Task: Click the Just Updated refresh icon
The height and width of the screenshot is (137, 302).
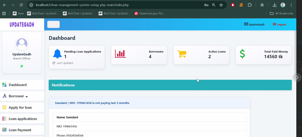Action: 54,63
